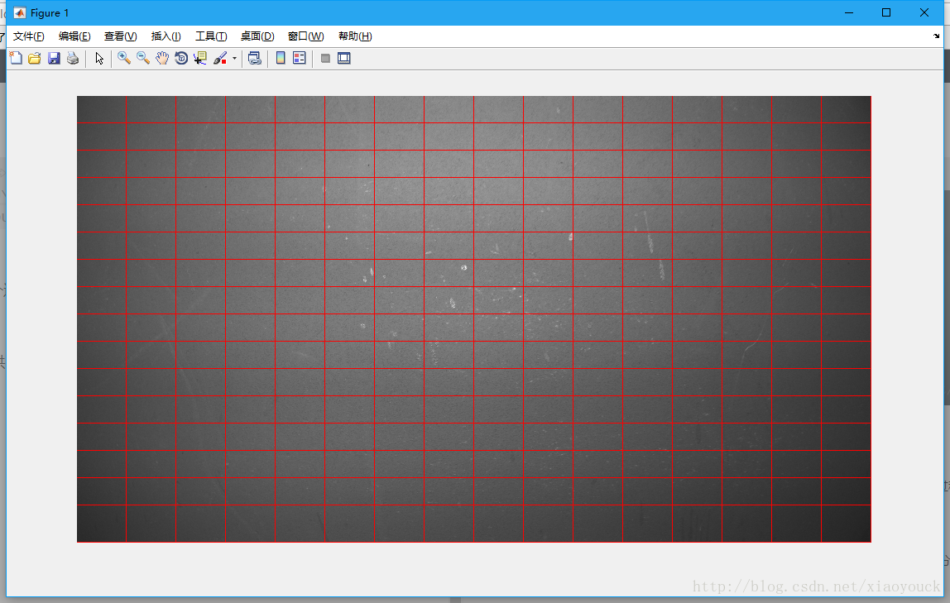Click the New Figure icon
This screenshot has width=950, height=603.
16,58
